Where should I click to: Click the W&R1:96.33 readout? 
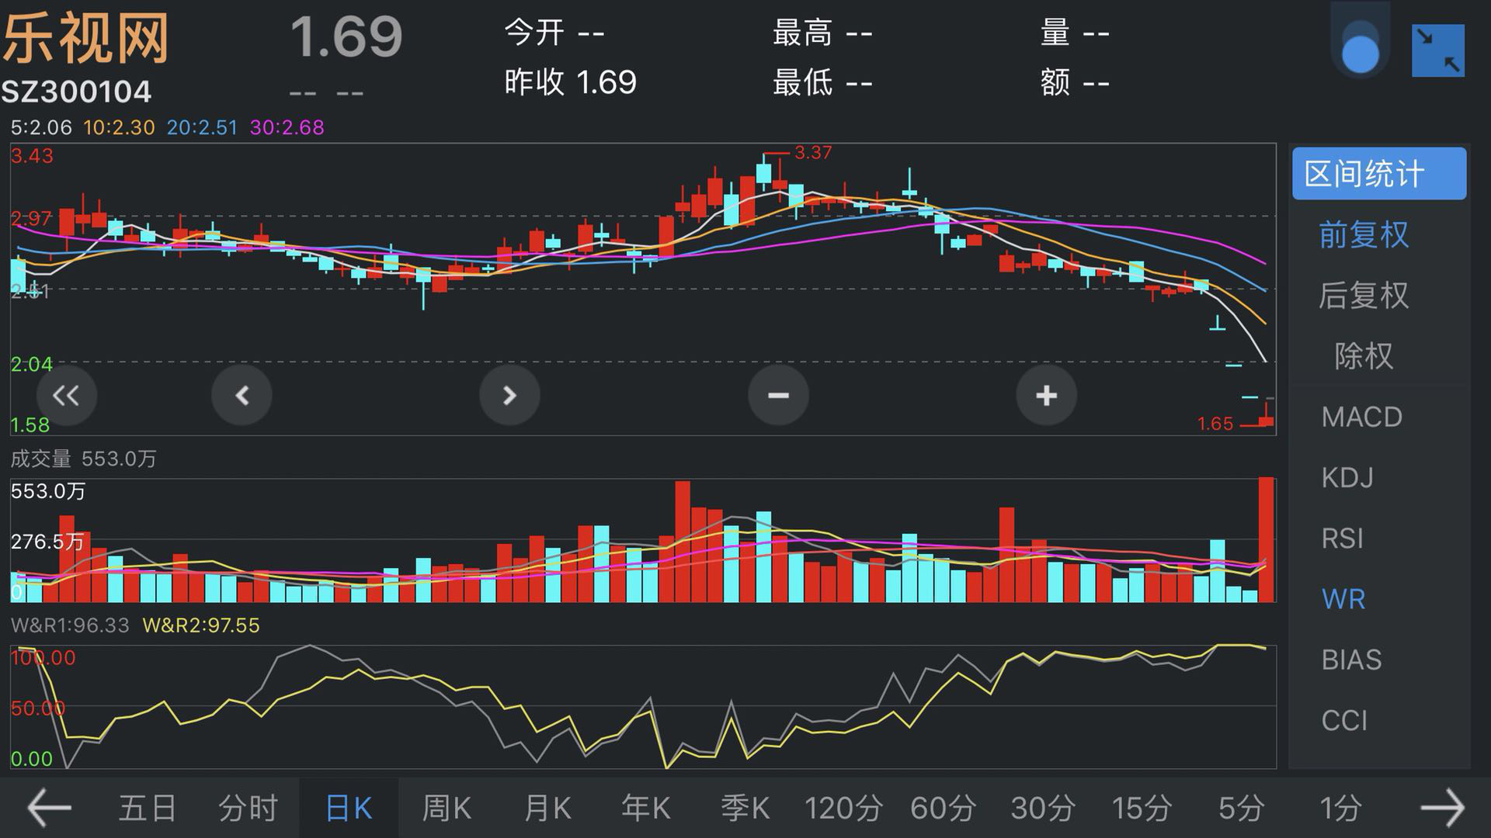pyautogui.click(x=70, y=625)
